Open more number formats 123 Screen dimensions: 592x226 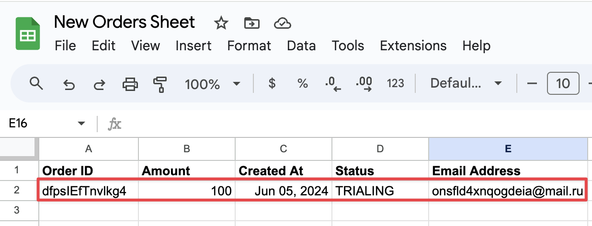396,84
